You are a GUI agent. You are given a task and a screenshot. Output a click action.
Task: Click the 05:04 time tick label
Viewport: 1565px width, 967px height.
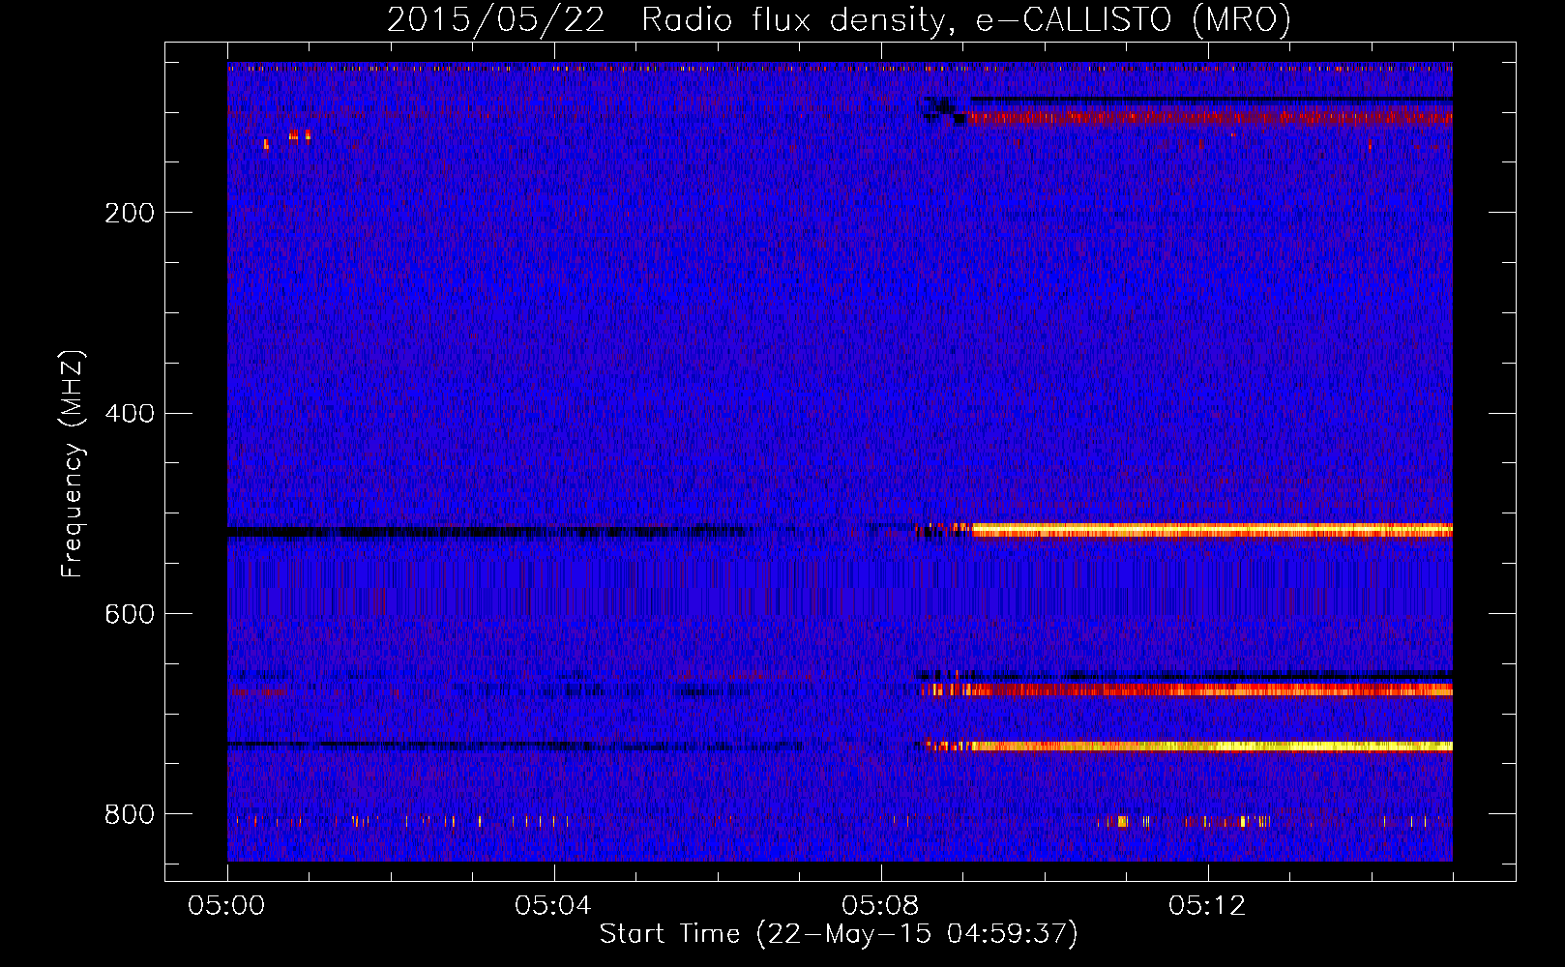click(x=553, y=905)
